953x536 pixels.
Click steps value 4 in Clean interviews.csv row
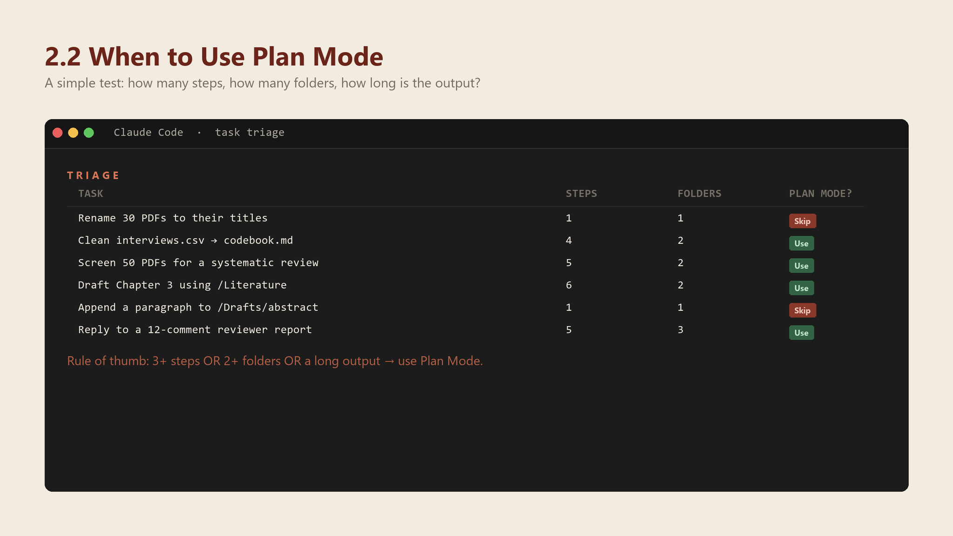569,241
